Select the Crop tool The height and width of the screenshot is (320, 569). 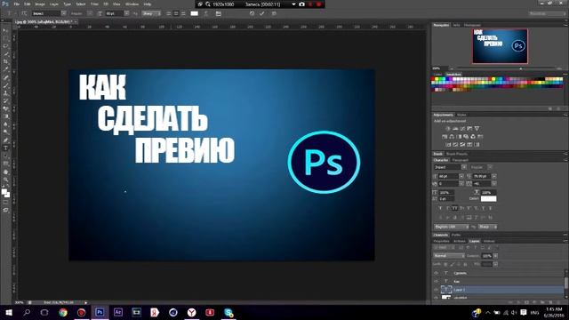(x=6, y=61)
